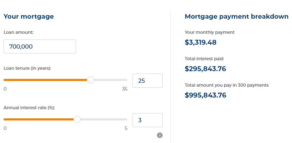Click the Loan tenure years input box
Image resolution: width=292 pixels, height=143 pixels.
pos(147,81)
